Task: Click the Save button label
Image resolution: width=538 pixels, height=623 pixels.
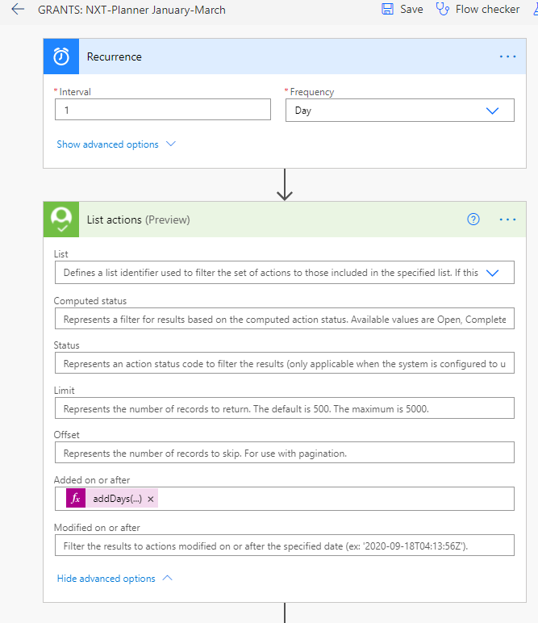Action: tap(411, 9)
